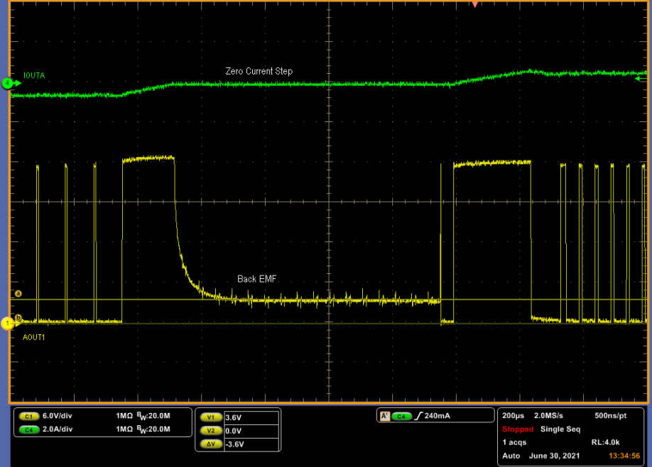The image size is (652, 467).
Task: Click the 13:34:56 time readout
Action: click(624, 456)
